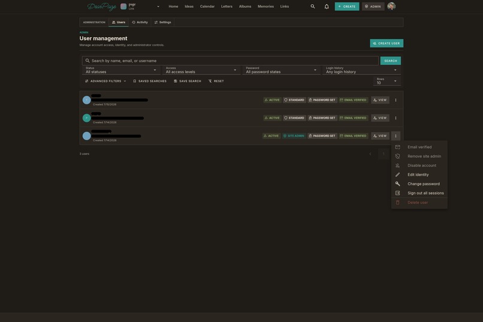Switch to the Settings tab
The image size is (483, 322).
[162, 22]
